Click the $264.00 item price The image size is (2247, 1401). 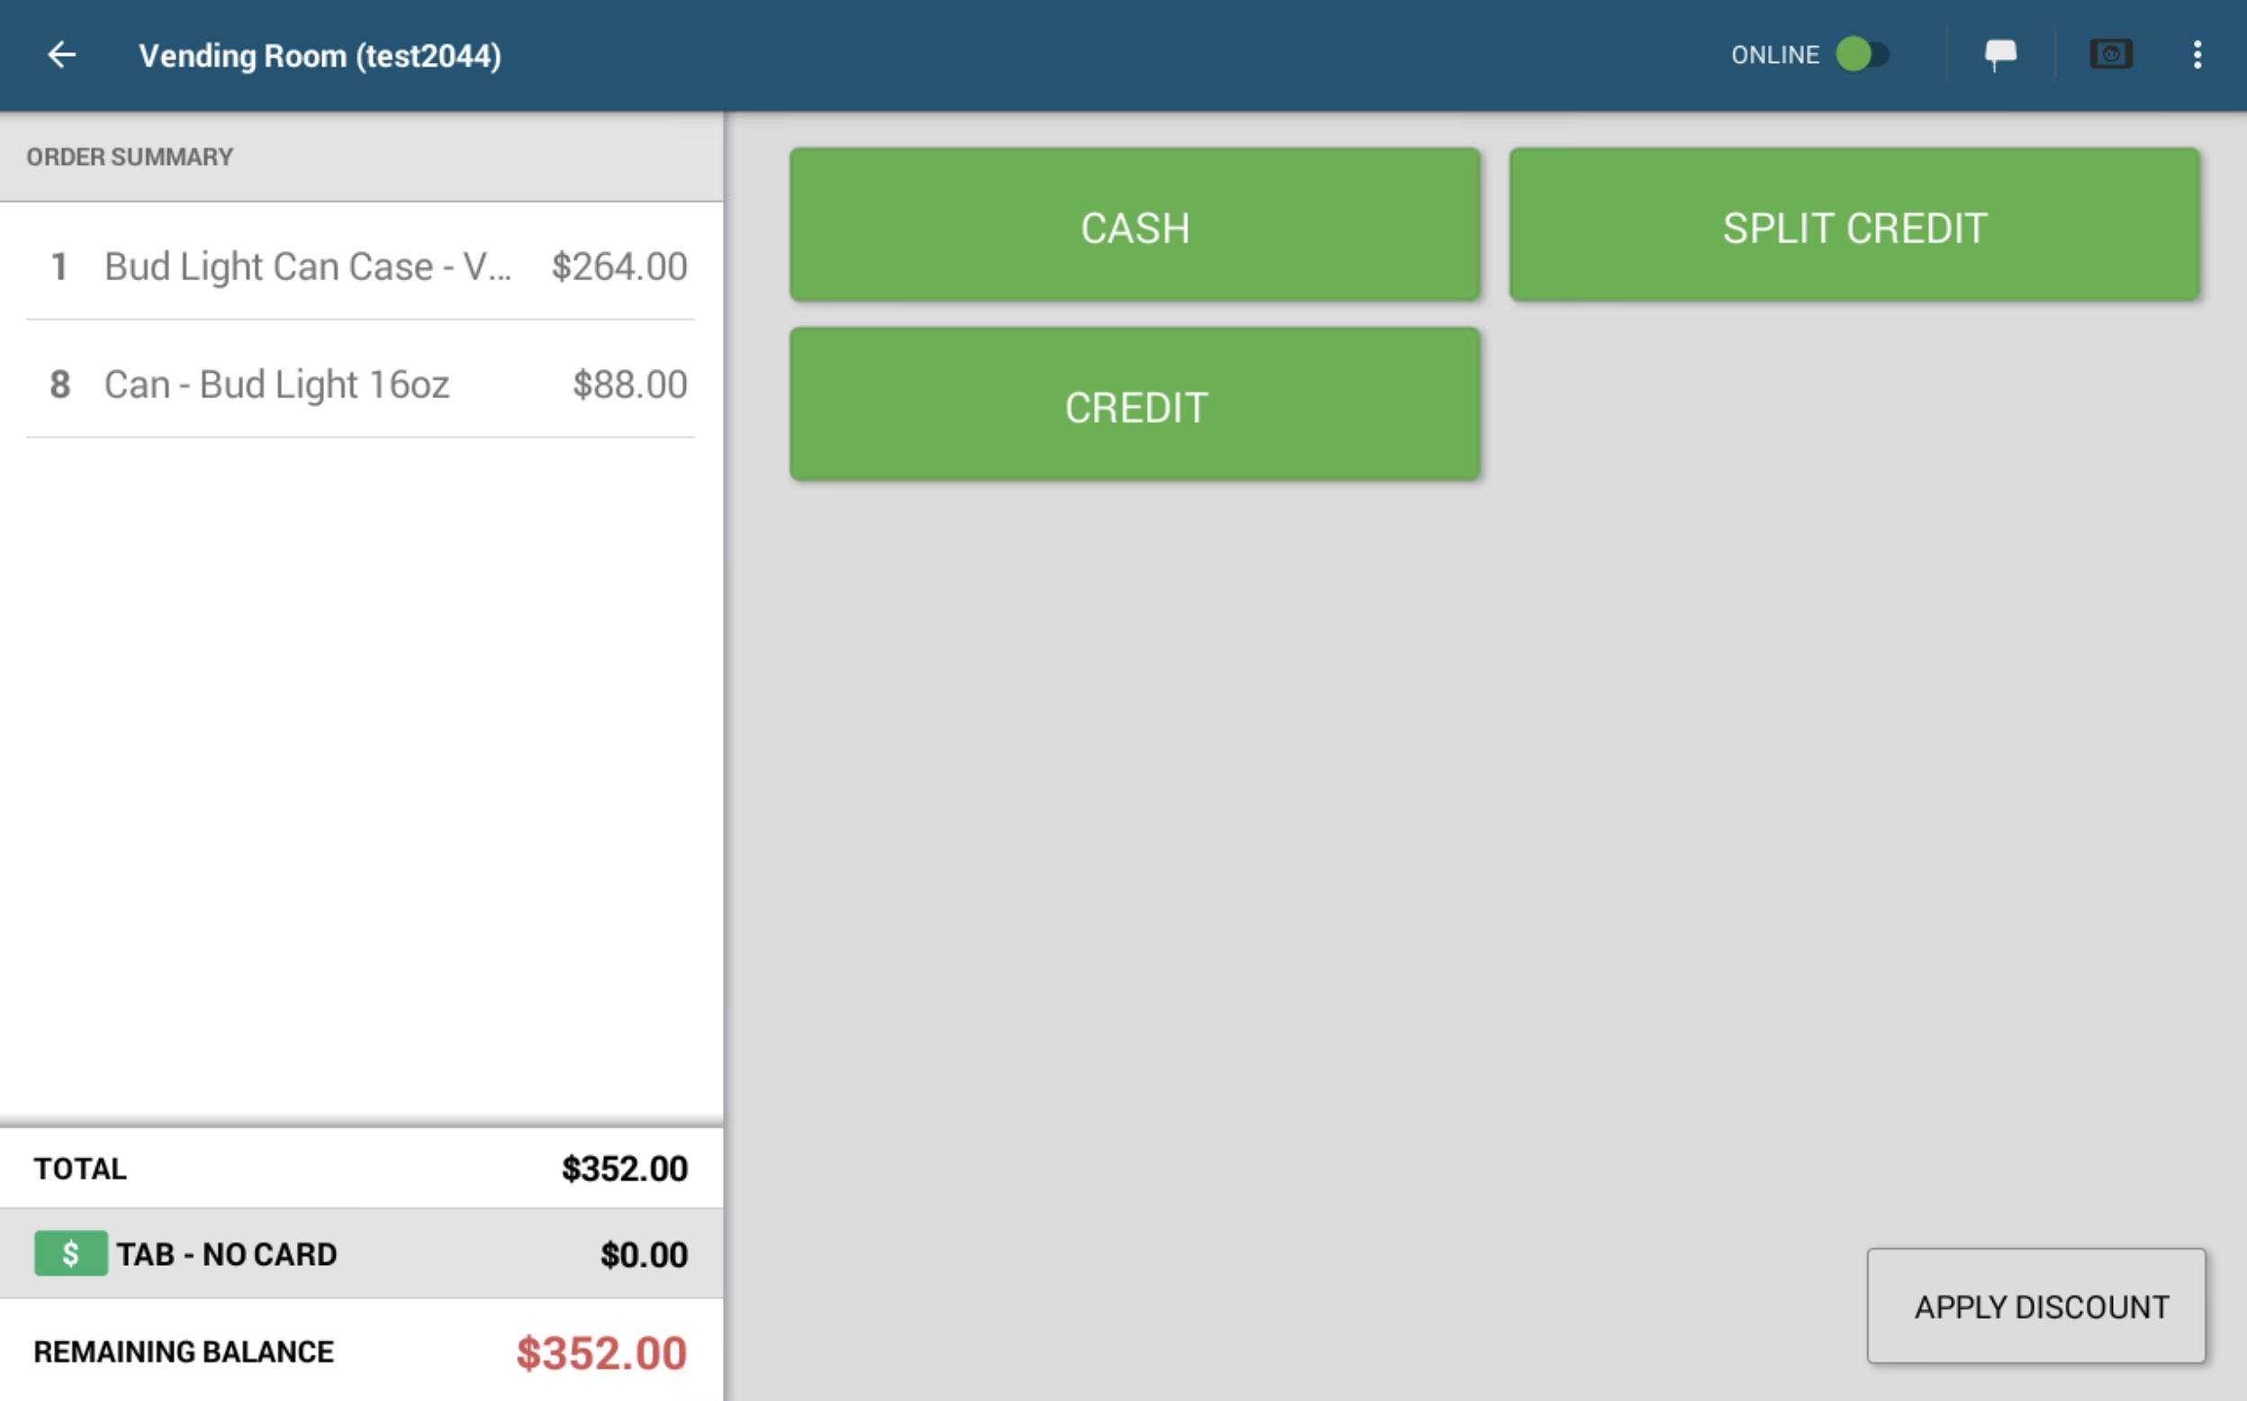618,267
